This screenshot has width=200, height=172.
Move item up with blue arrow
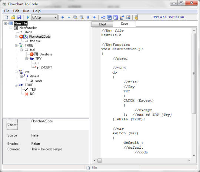tap(88, 17)
